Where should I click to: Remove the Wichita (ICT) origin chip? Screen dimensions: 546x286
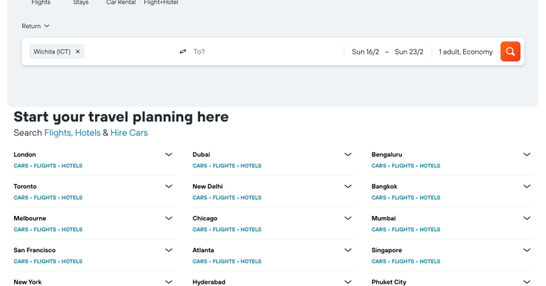tap(78, 51)
